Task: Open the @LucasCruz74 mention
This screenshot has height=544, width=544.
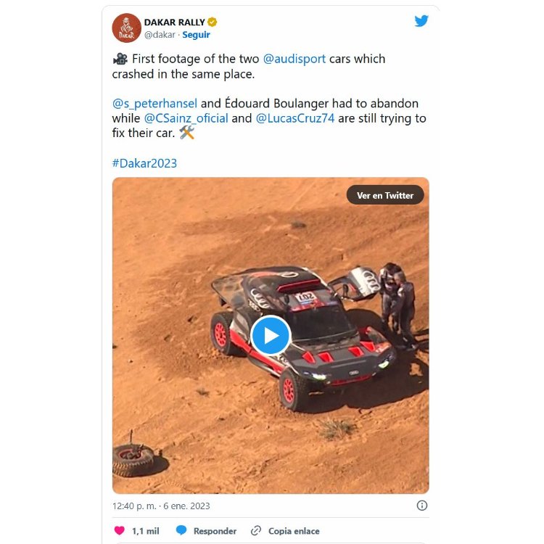Action: pos(295,118)
